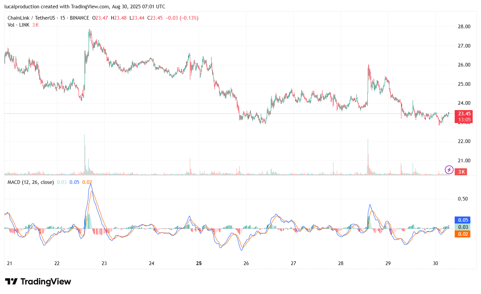Click the MACD (12, 26, close) legend
Viewport: 481px width, 294px height.
click(x=31, y=182)
